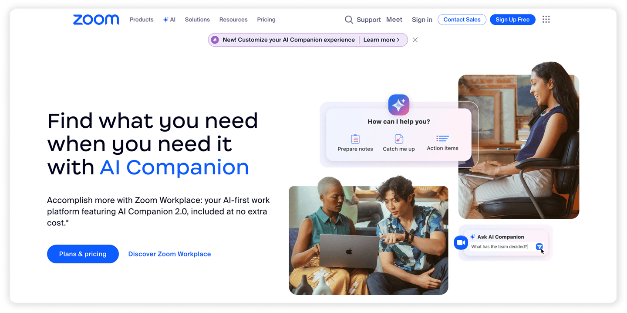
Task: Click the Catch me up icon
Action: point(399,139)
